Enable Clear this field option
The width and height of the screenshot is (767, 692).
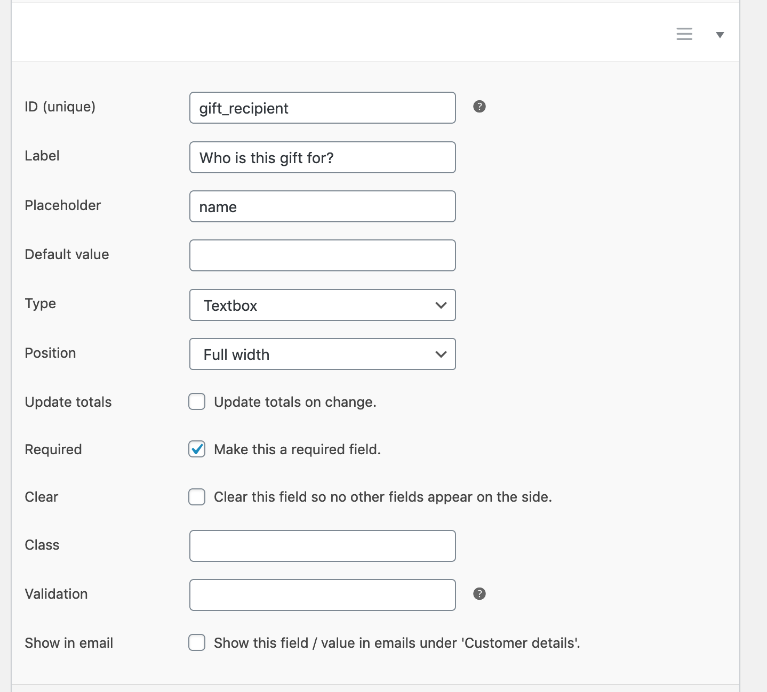(197, 497)
